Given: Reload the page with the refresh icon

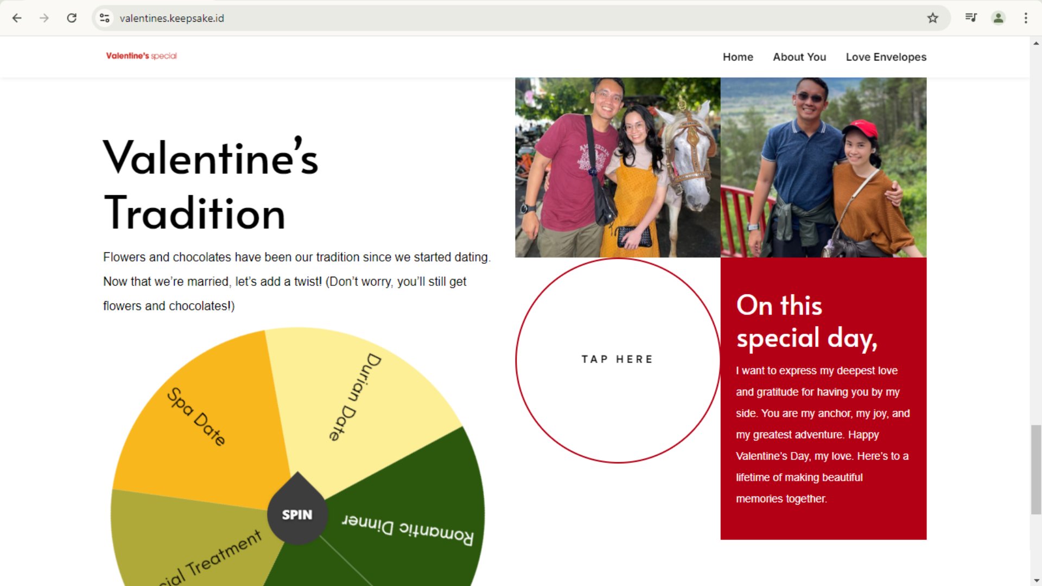Looking at the screenshot, I should (72, 18).
